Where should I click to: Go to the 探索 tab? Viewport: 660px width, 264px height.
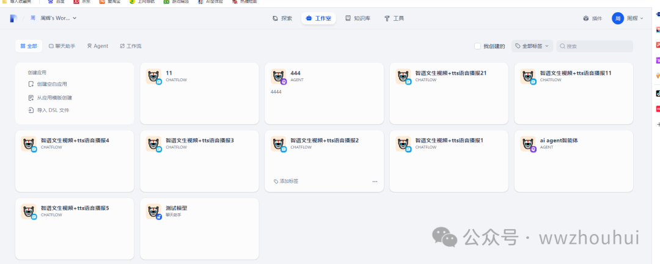[x=282, y=18]
